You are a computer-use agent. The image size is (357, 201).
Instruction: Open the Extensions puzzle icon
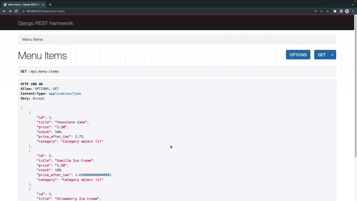click(335, 11)
